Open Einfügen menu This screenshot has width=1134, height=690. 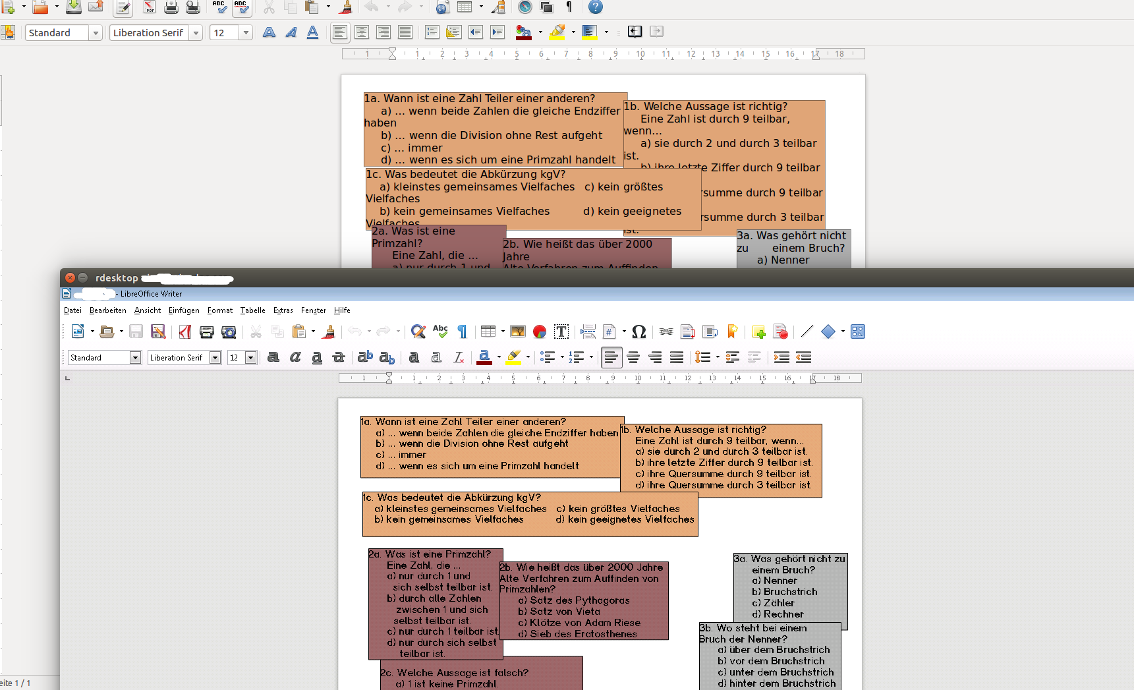tap(184, 310)
